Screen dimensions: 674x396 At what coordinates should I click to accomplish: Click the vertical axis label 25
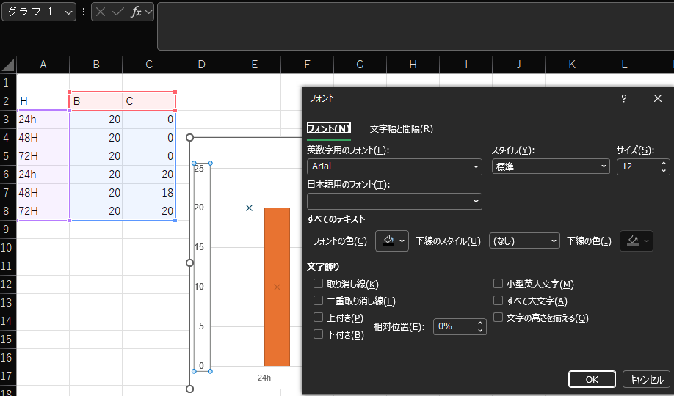pos(199,169)
